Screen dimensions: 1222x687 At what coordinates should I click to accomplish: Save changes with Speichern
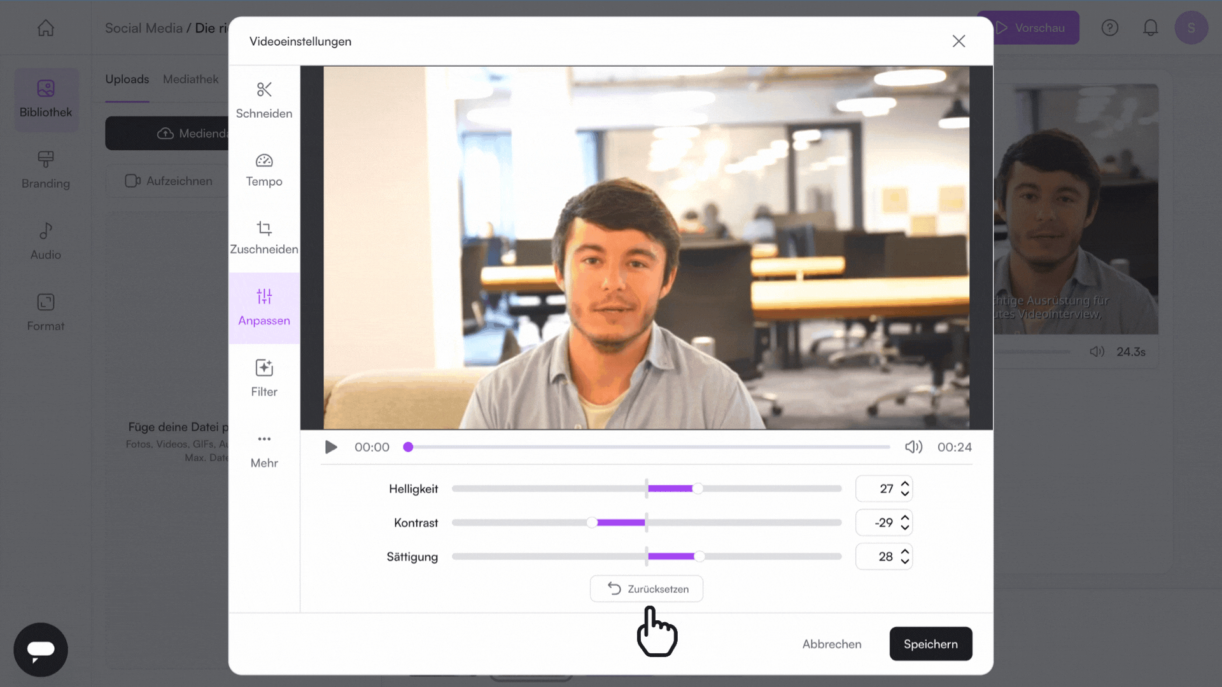click(x=931, y=644)
